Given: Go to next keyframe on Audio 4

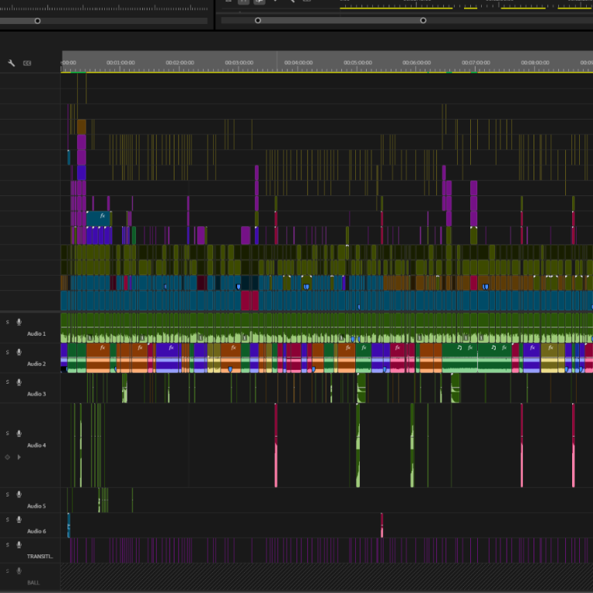Looking at the screenshot, I should coord(19,457).
